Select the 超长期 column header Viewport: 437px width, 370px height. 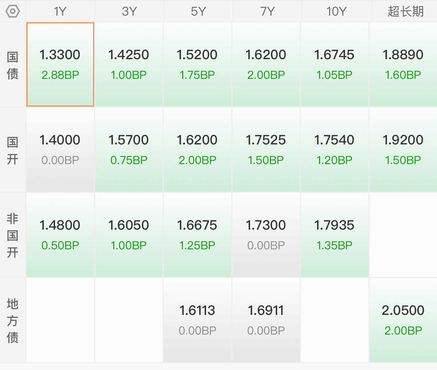coord(405,11)
